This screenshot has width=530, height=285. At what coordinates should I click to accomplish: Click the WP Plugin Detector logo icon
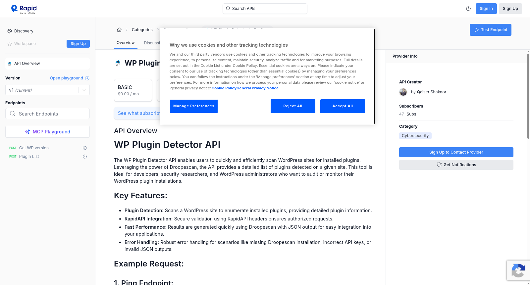118,63
